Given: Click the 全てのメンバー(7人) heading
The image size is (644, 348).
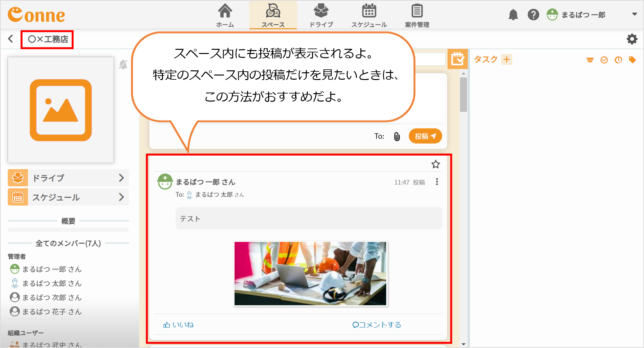Looking at the screenshot, I should pyautogui.click(x=68, y=243).
